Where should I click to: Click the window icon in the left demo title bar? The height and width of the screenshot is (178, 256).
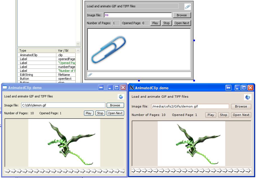(x=5, y=88)
